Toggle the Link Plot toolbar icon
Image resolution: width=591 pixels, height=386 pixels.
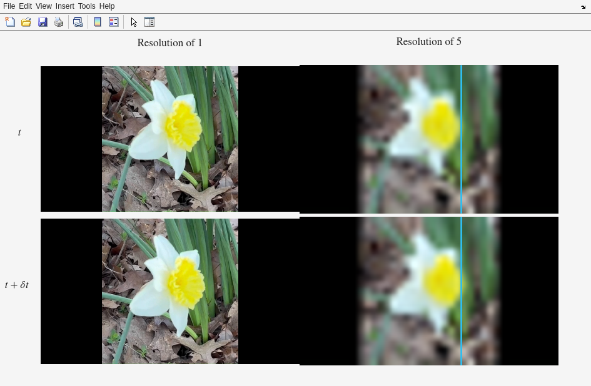point(78,22)
